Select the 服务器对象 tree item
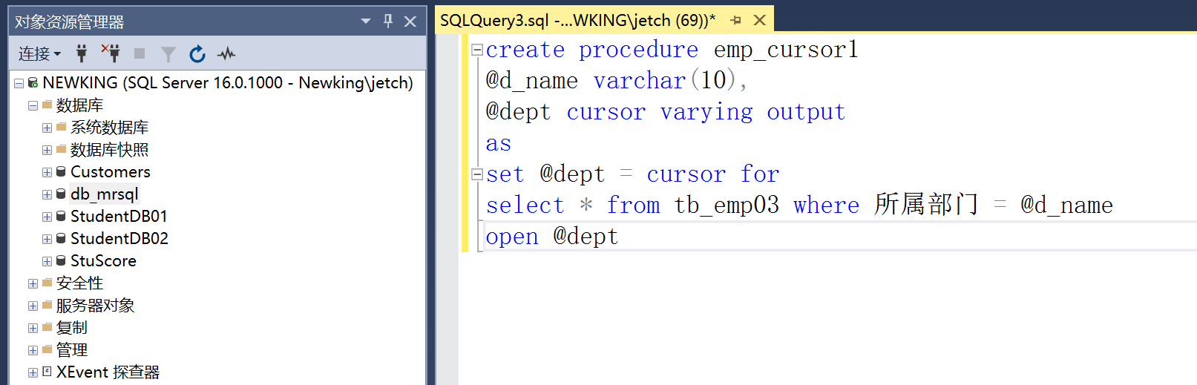Image resolution: width=1197 pixels, height=385 pixels. tap(95, 306)
